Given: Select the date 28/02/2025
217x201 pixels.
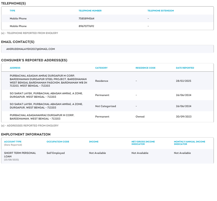Looking at the screenshot, I should pos(183,81).
